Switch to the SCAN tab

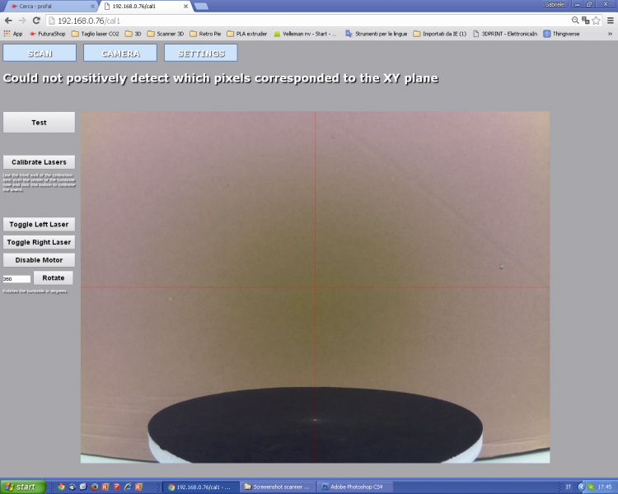pyautogui.click(x=40, y=53)
